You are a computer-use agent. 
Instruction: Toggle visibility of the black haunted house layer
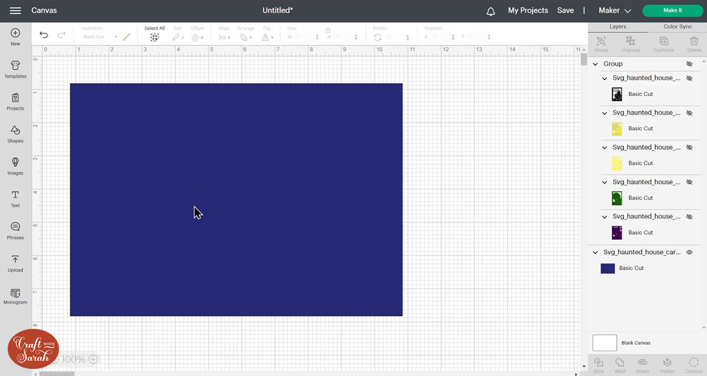(x=689, y=78)
